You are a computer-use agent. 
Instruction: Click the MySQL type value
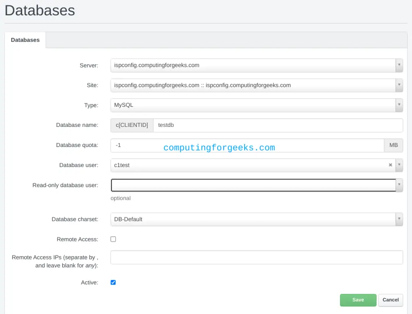124,105
